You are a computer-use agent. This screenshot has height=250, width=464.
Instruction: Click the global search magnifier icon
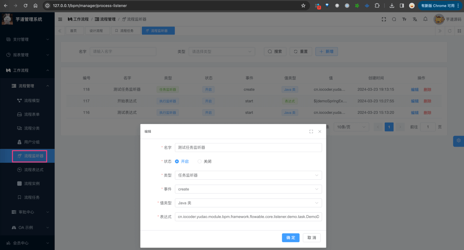point(394,19)
